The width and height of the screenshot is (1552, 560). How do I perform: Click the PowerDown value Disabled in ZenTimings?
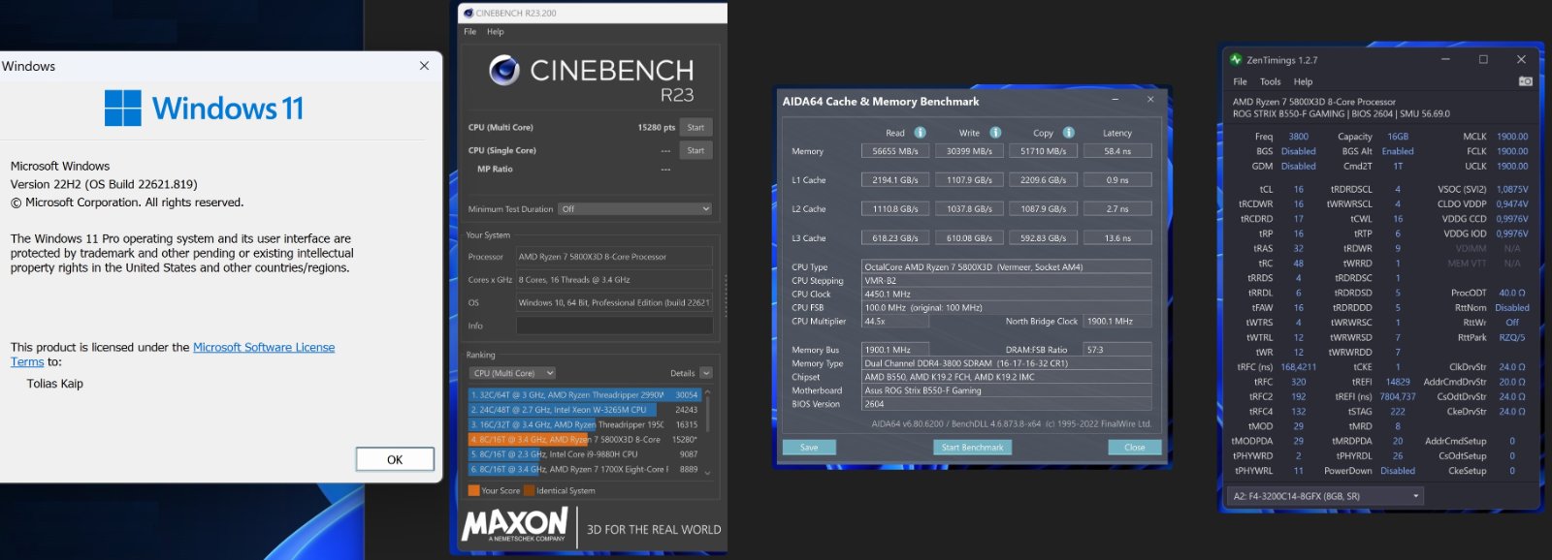(1398, 471)
